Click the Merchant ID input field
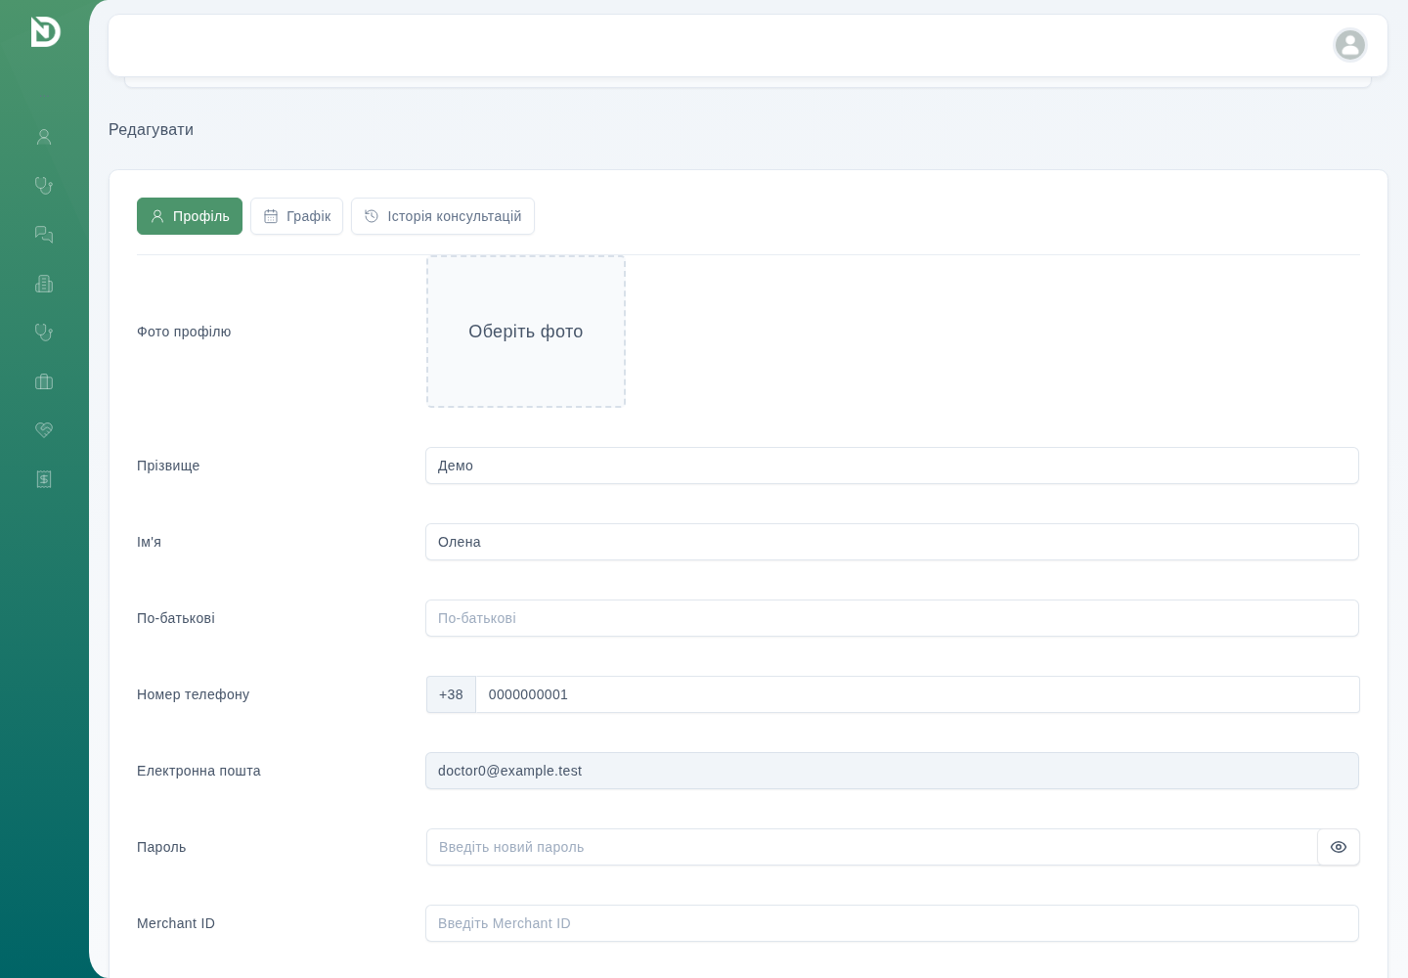The image size is (1408, 978). click(x=892, y=923)
